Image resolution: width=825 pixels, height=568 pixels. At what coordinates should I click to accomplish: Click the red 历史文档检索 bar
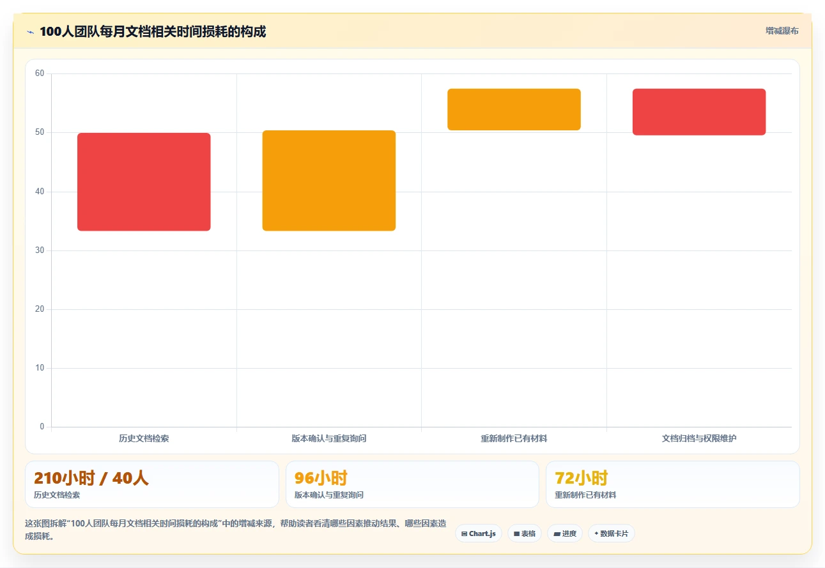click(x=144, y=182)
